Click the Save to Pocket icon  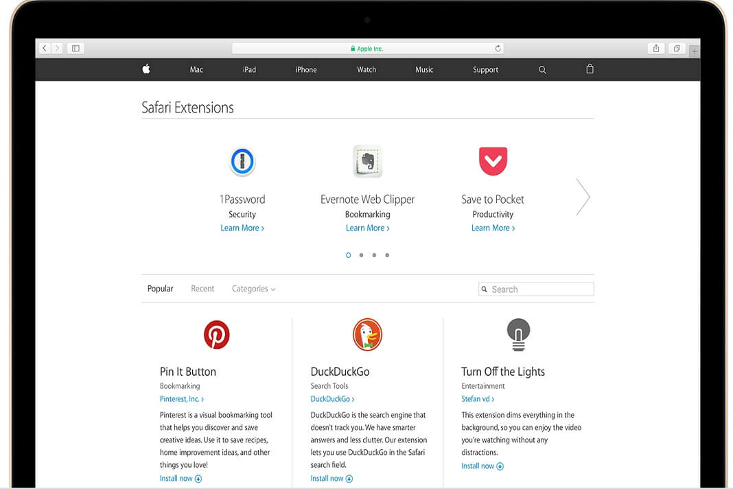point(493,162)
